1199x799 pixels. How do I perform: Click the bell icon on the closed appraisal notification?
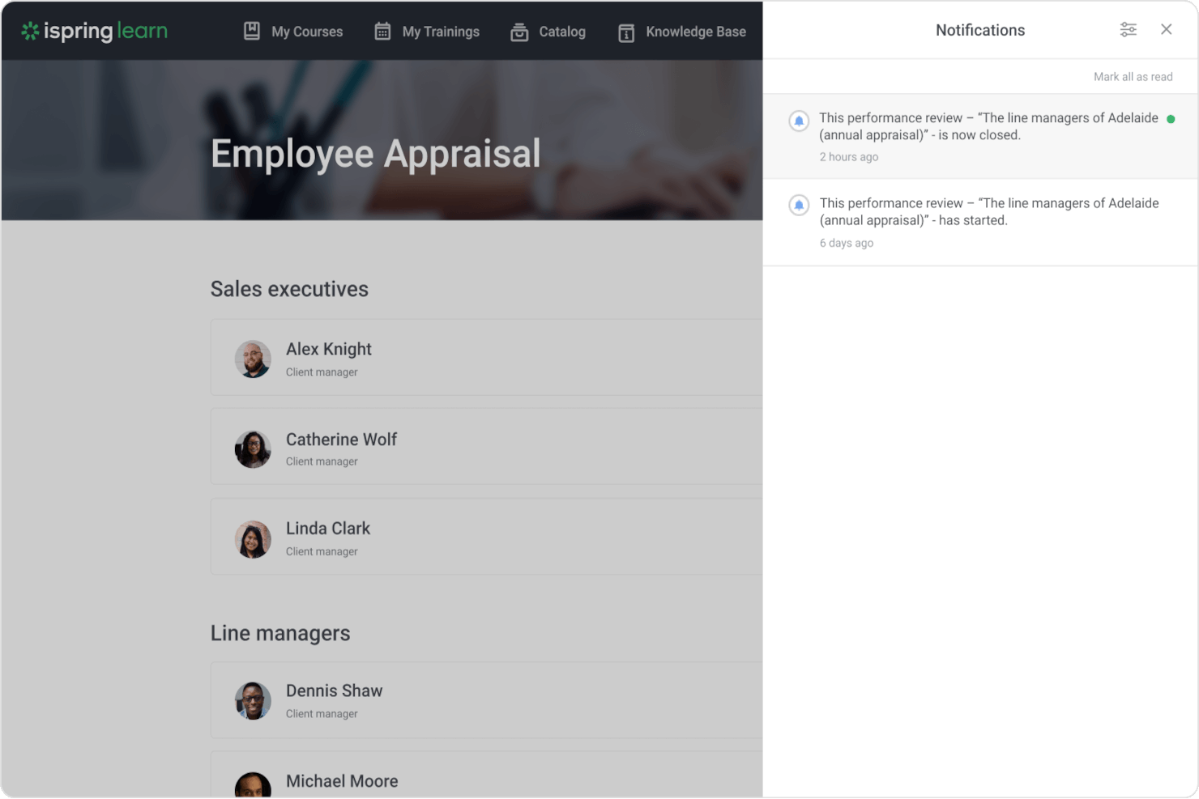point(799,120)
